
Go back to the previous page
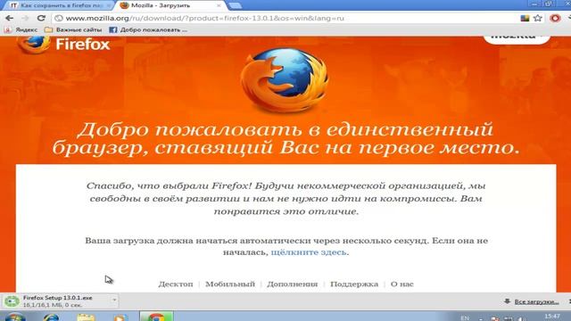(10, 18)
